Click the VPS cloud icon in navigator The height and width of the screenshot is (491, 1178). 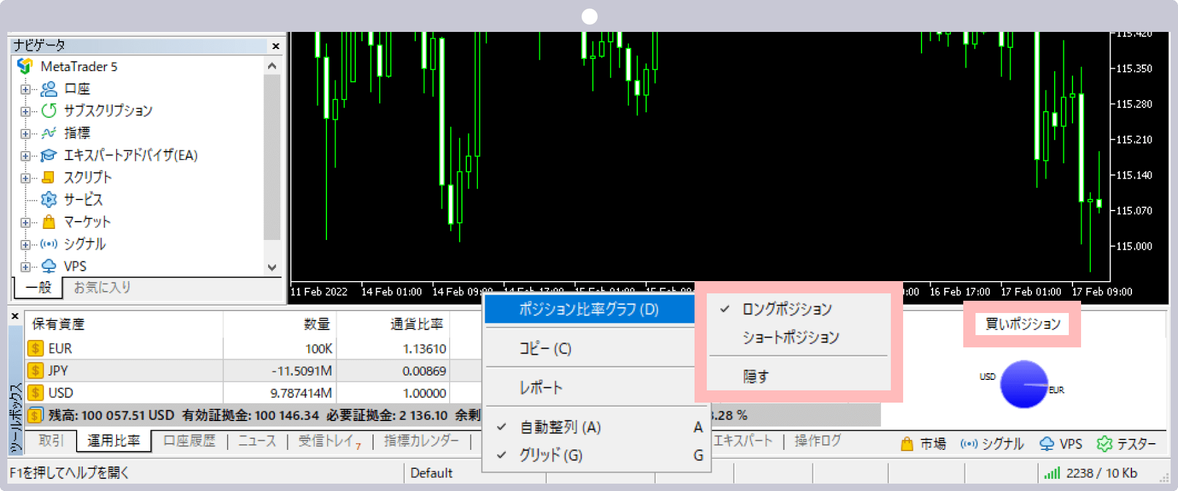[48, 266]
